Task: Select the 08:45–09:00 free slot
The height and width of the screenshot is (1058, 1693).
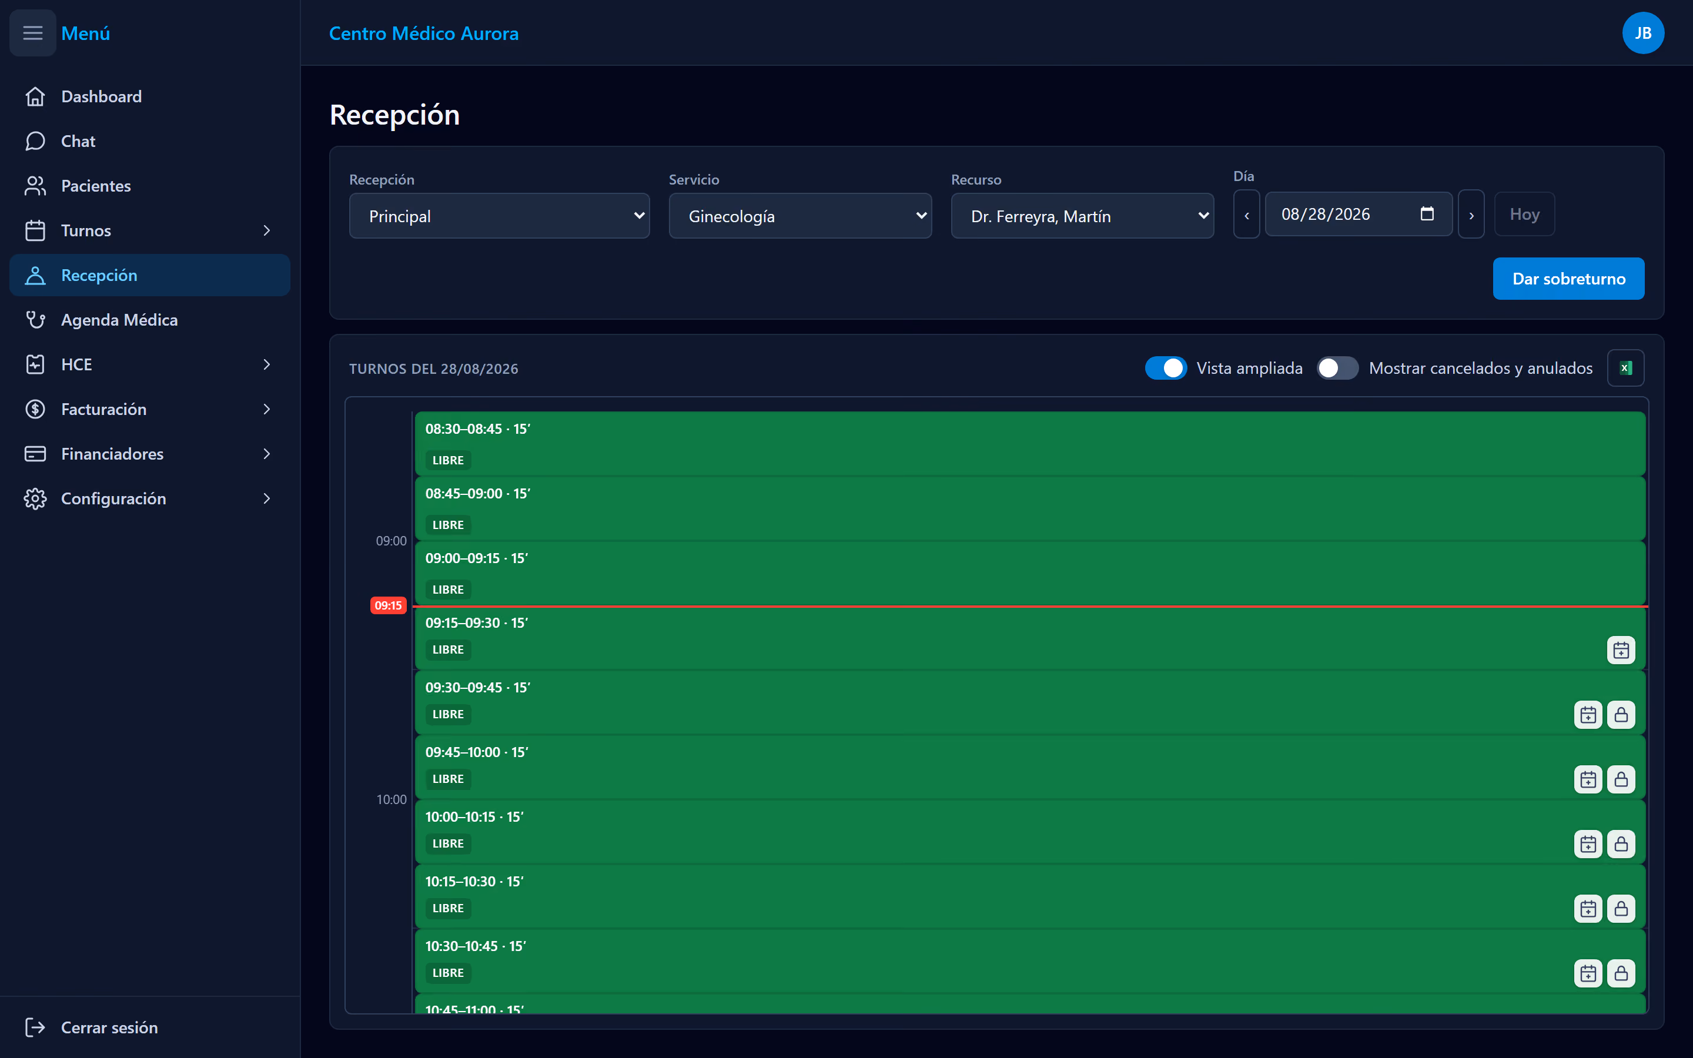Action: coord(1030,508)
